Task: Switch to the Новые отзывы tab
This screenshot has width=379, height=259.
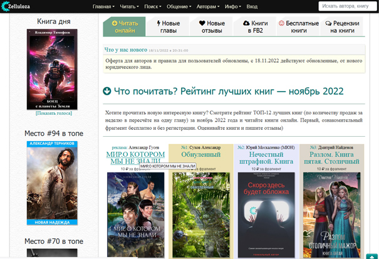Action: [x=212, y=26]
